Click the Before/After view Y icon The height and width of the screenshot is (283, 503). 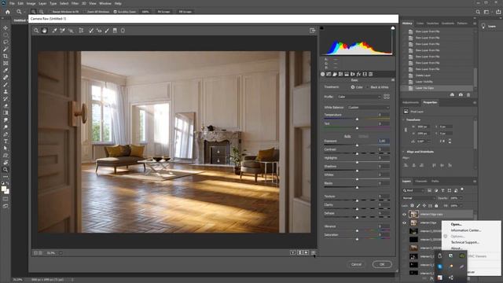tap(292, 253)
